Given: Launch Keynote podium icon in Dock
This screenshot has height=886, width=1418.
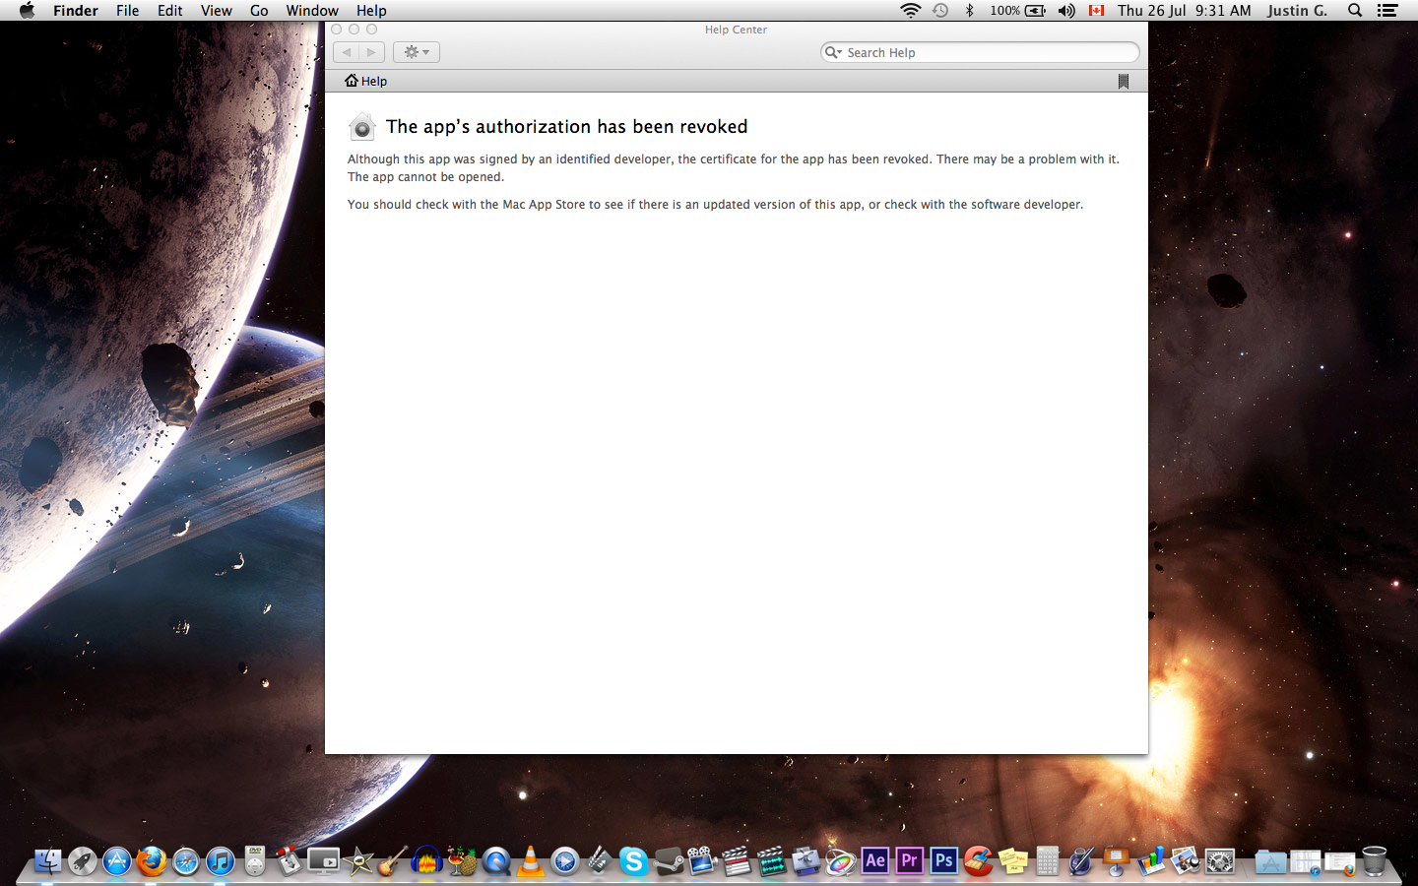Looking at the screenshot, I should click(x=1116, y=860).
